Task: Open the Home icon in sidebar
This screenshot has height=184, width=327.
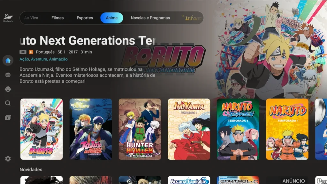Action: click(x=8, y=60)
